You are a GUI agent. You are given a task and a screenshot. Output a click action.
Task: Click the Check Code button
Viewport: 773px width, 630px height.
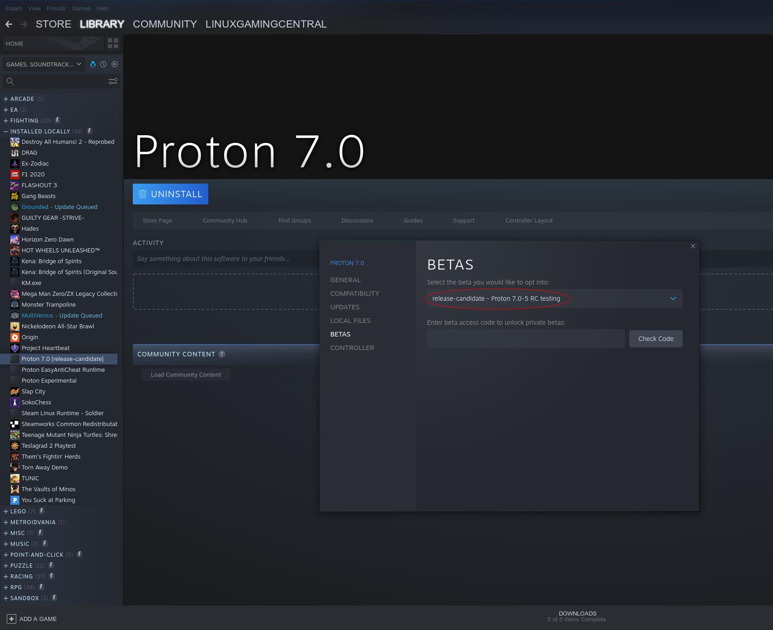[x=656, y=339]
